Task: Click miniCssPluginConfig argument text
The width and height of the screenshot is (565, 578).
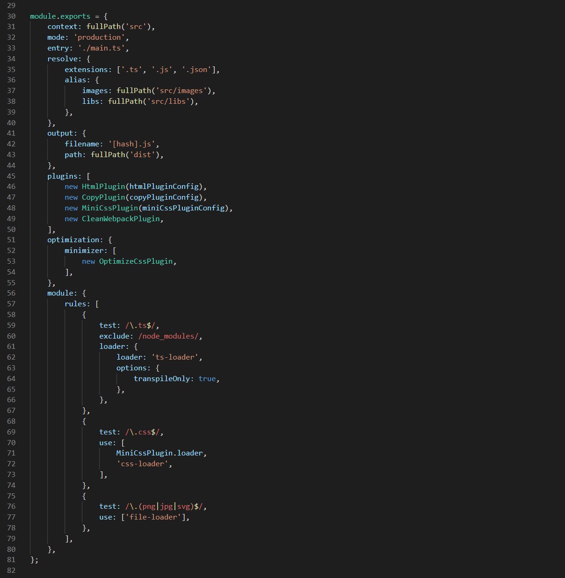Action: [x=183, y=208]
